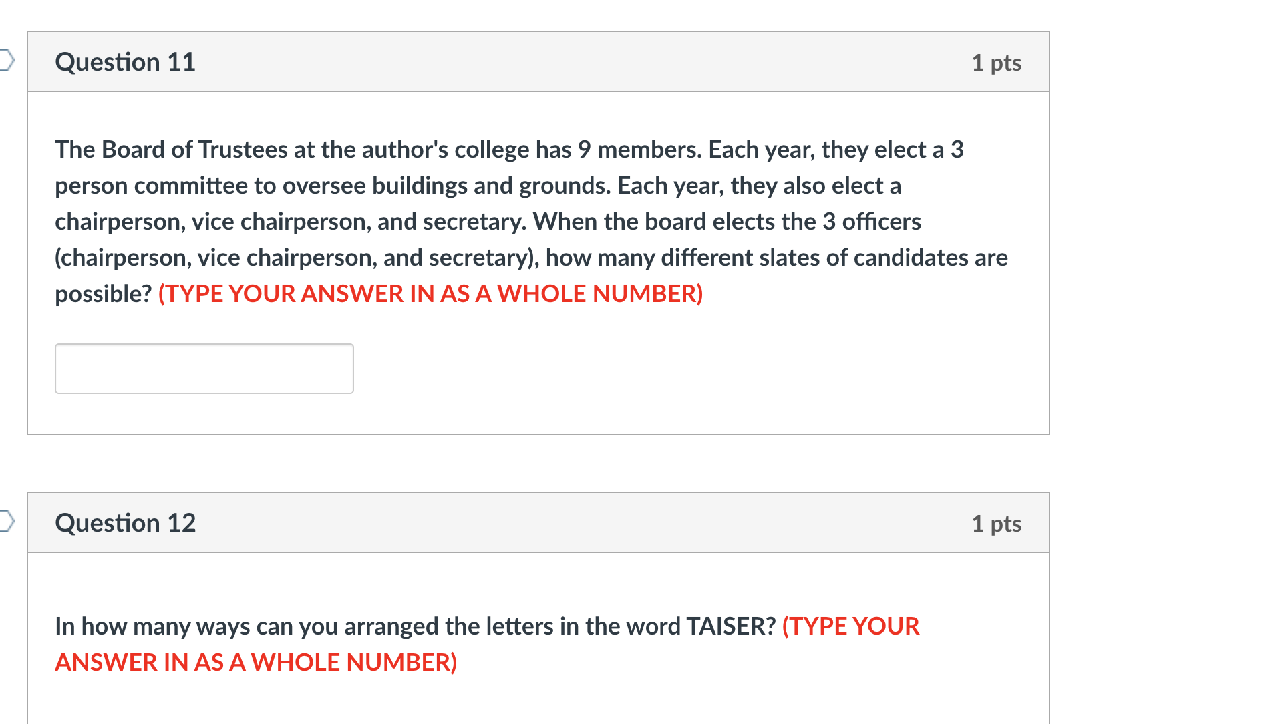This screenshot has height=724, width=1288.
Task: Click the word 'possible?' in Question 11
Action: pos(104,294)
